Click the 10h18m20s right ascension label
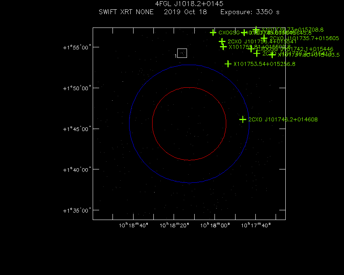Viewport: 344px width, 275px height. point(174,225)
